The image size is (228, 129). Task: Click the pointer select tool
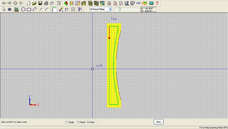pyautogui.click(x=4, y=9)
